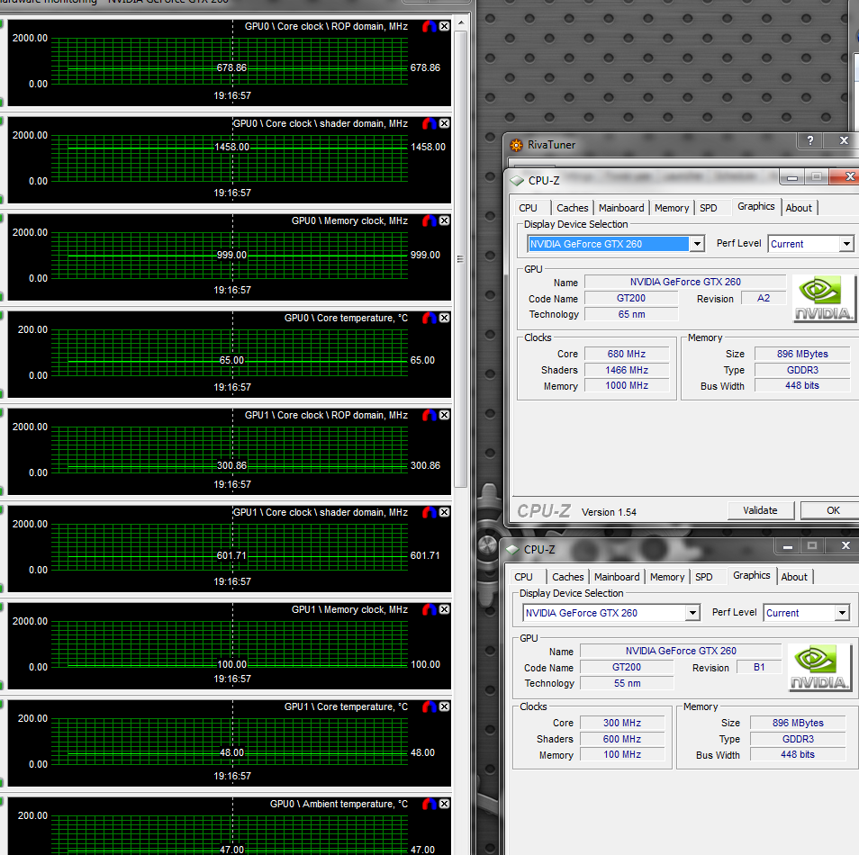Open Display Device Selection dropdown in upper CPU-Z

point(696,244)
